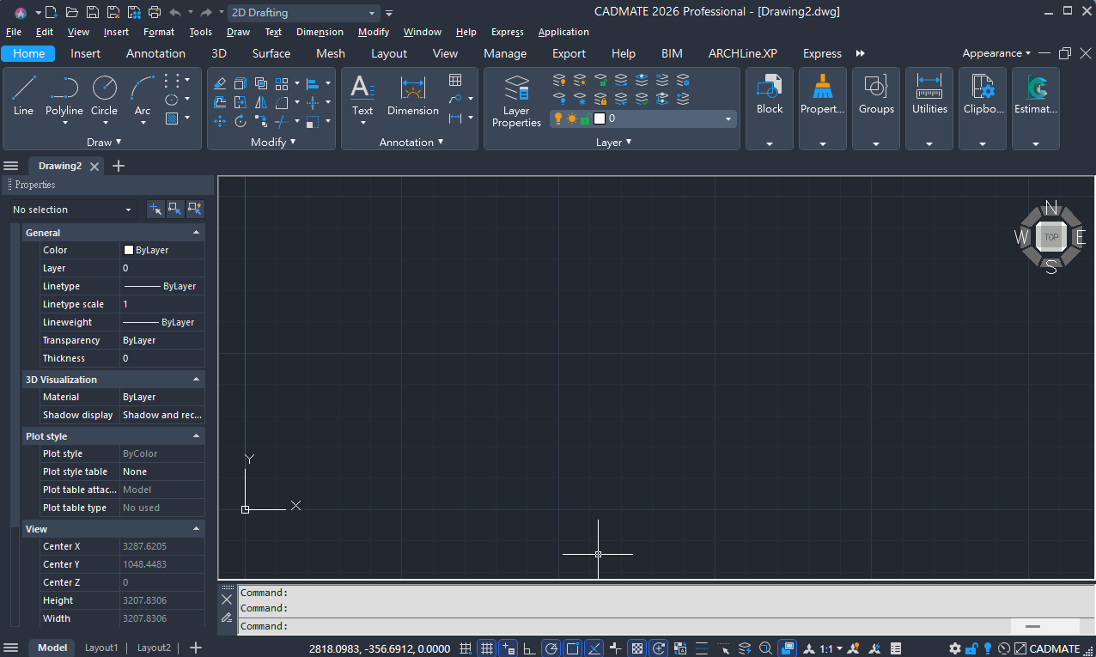The image size is (1096, 657).
Task: Click the Rotate tool icon
Action: pos(241,121)
